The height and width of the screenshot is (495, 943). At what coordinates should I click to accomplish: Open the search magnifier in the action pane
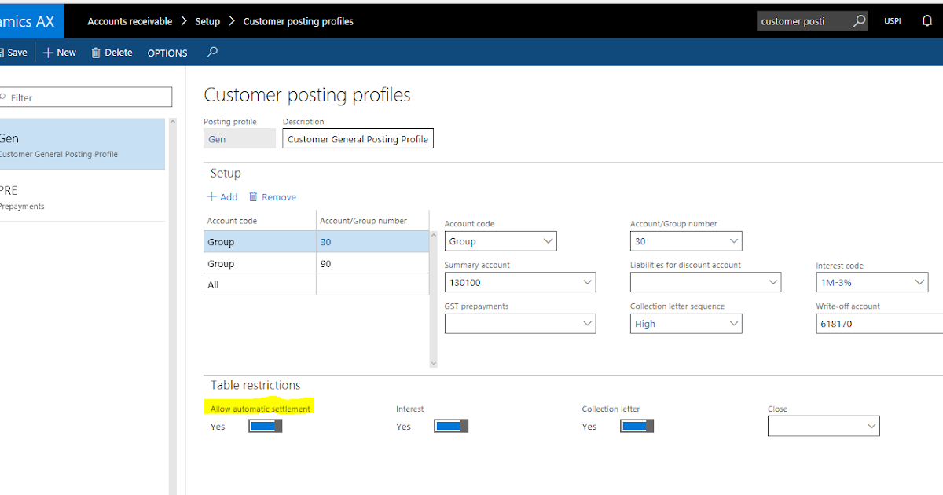point(211,53)
